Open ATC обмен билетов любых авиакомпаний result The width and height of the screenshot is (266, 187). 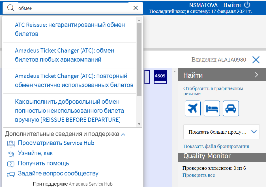pos(65,55)
